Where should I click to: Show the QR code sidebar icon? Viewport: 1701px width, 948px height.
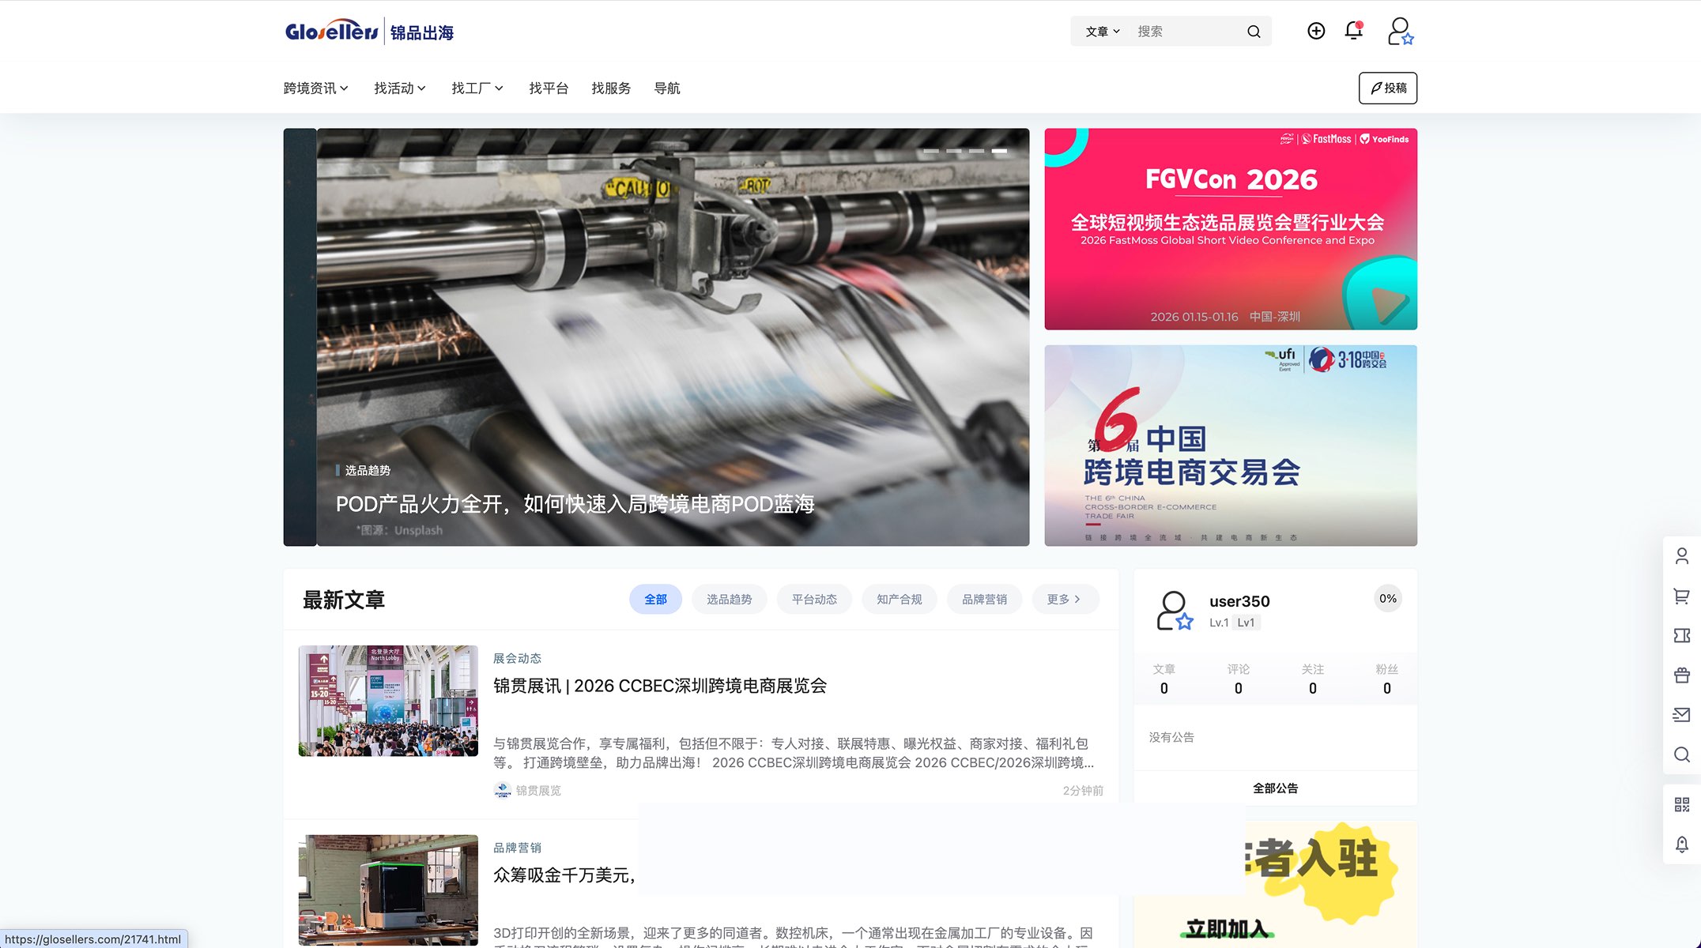point(1682,804)
